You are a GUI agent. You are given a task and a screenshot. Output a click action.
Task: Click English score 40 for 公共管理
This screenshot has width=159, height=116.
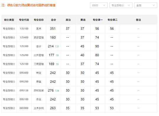coord(82,55)
